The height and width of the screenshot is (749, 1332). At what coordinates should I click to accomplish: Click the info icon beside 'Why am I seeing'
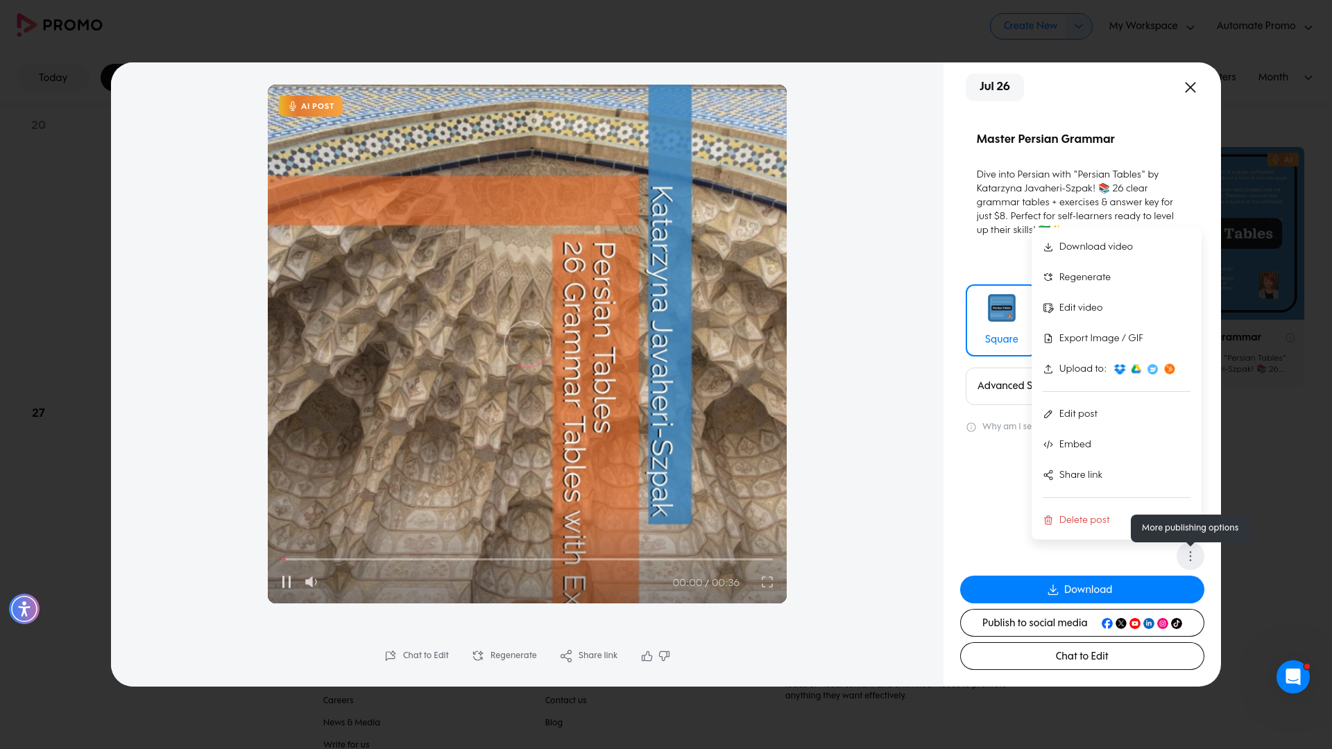point(971,427)
